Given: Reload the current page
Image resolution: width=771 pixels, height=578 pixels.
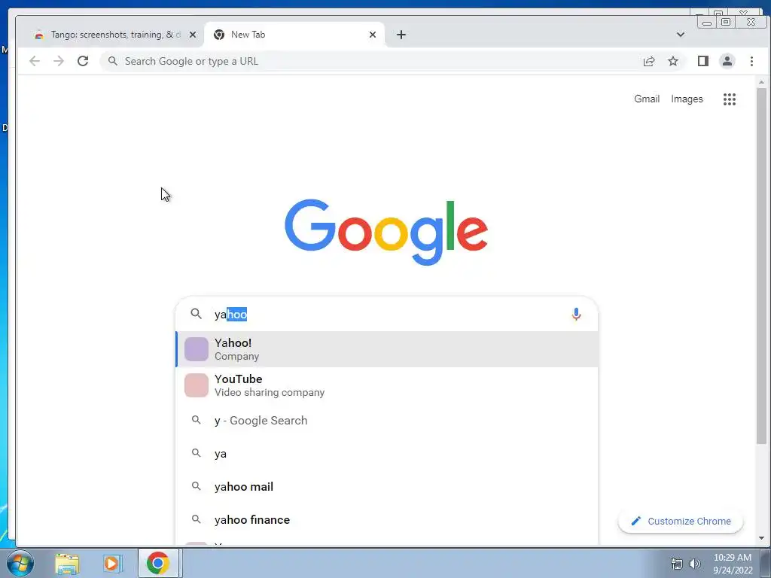Looking at the screenshot, I should (83, 61).
